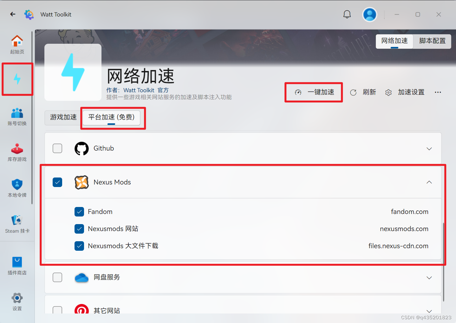
Task: Expand the 网盘服务 group chevron
Action: 429,278
